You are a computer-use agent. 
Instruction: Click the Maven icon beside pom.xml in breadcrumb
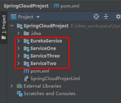[56, 6]
